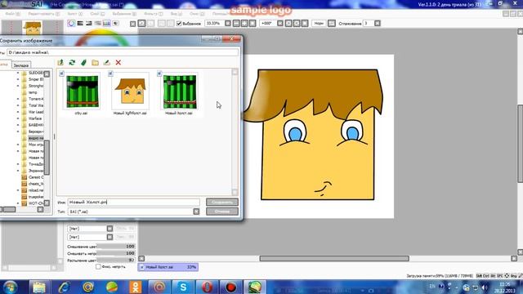Toggle the Выбранное checkbox in toolbar

179,24
